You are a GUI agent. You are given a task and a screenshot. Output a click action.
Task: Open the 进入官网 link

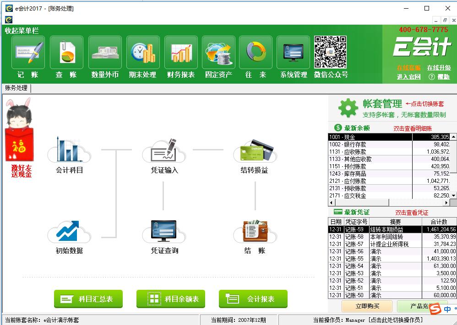(x=408, y=77)
